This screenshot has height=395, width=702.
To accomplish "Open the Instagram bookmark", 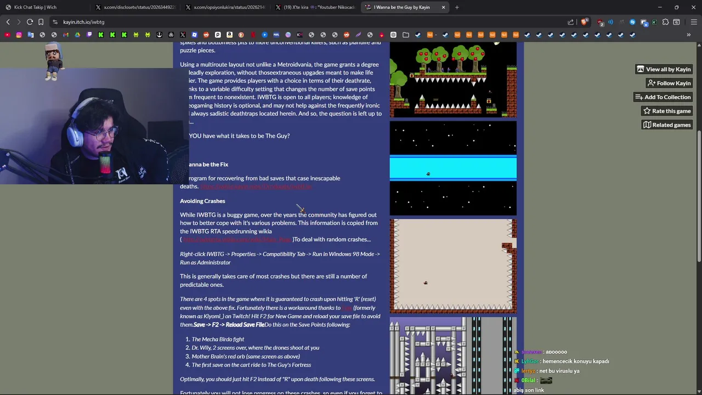I will pyautogui.click(x=19, y=35).
